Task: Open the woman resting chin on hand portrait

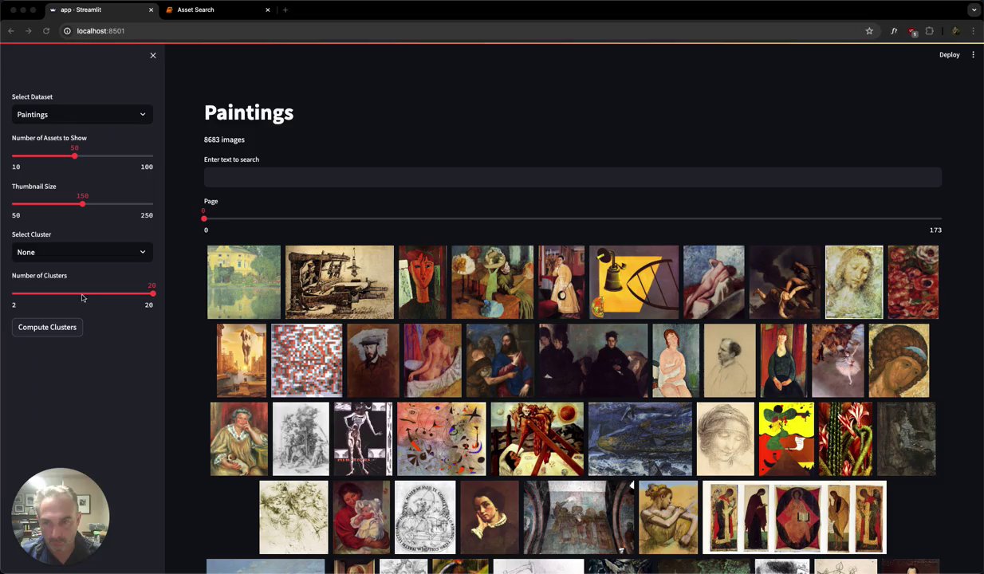Action: coord(490,517)
